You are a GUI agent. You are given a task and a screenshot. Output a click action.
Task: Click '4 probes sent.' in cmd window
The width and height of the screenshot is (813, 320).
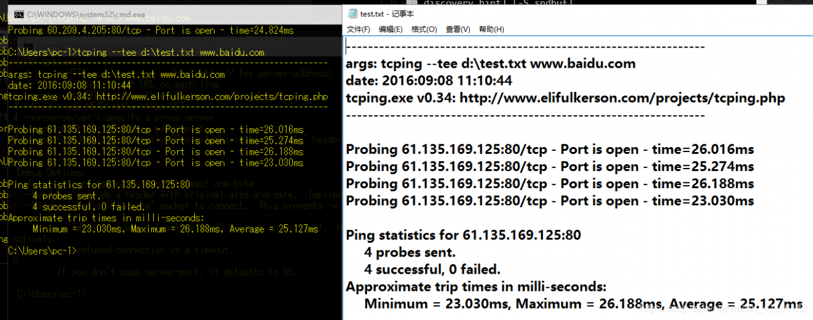(67, 196)
